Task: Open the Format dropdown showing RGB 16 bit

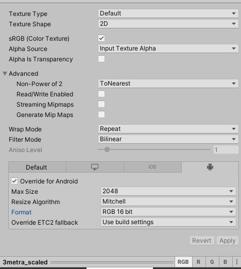Action: coord(168,212)
